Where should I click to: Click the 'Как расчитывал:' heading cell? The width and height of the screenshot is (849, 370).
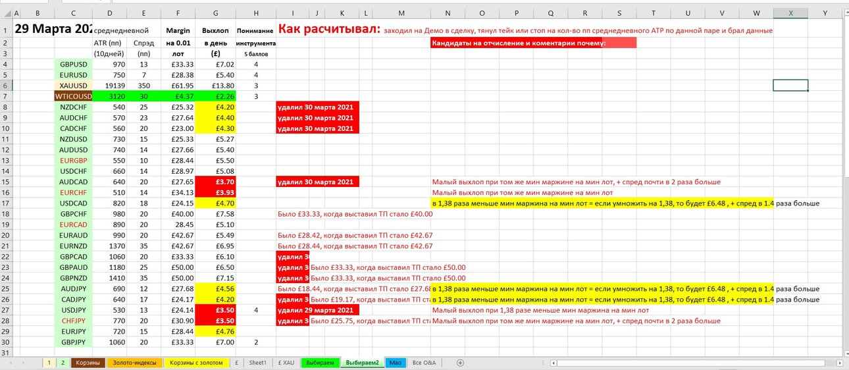pos(329,29)
